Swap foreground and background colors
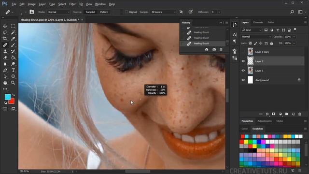Image resolution: width=309 pixels, height=174 pixels. click(14, 95)
